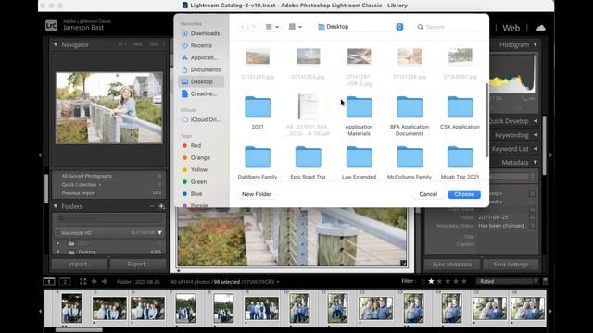593x333 pixels.
Task: Select the Epic Road Trip folder
Action: click(309, 157)
